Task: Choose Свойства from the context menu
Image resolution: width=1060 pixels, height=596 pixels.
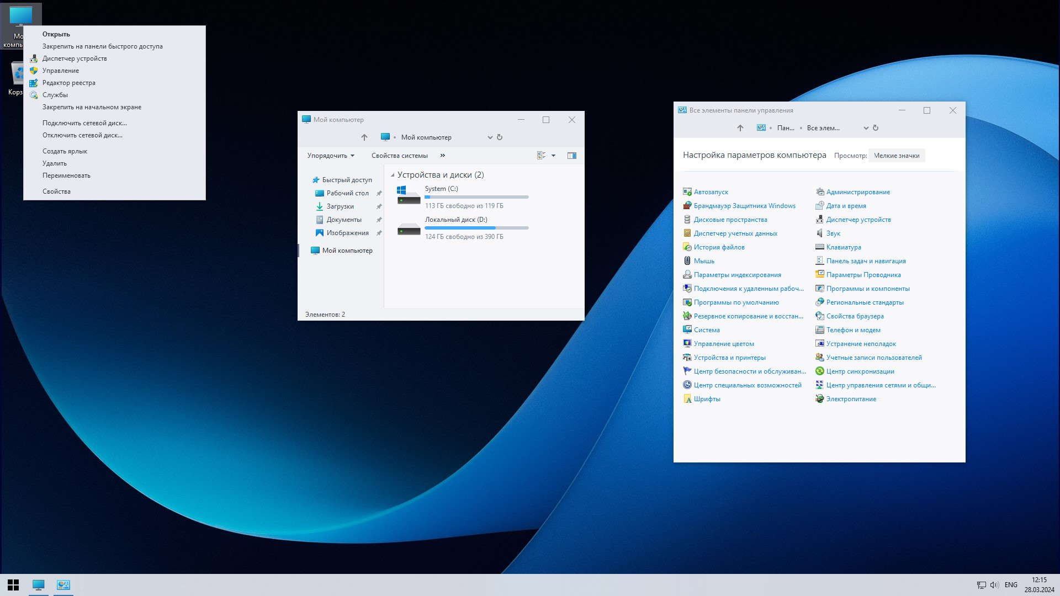Action: coord(56,191)
